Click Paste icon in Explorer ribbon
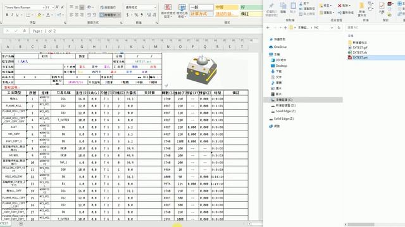This screenshot has width=405, height=227. [x=293, y=8]
